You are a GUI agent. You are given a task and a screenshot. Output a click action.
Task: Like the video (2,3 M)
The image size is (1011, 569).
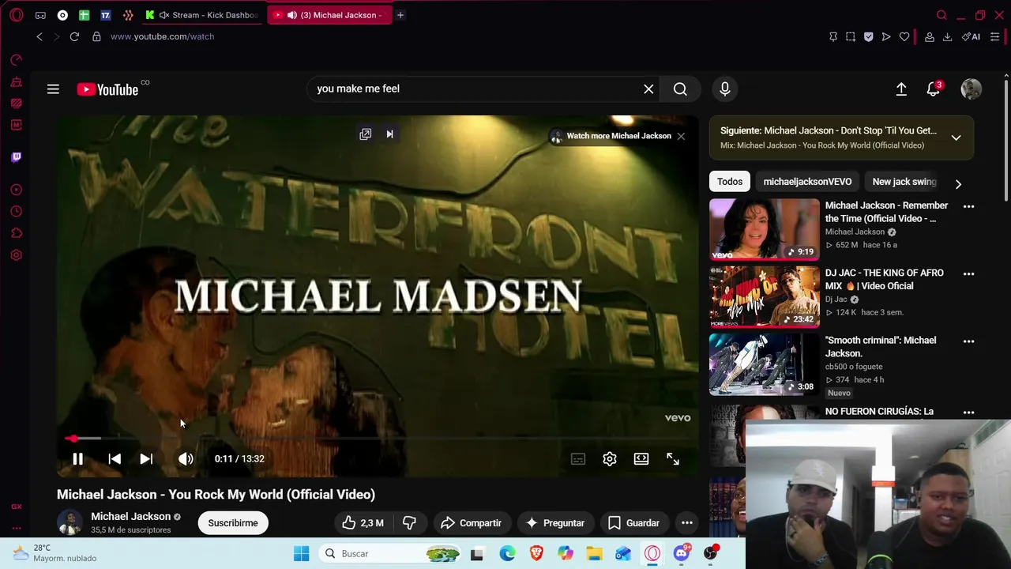click(363, 522)
